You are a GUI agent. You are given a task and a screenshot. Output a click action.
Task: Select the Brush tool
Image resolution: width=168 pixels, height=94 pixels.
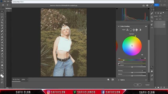(2, 34)
